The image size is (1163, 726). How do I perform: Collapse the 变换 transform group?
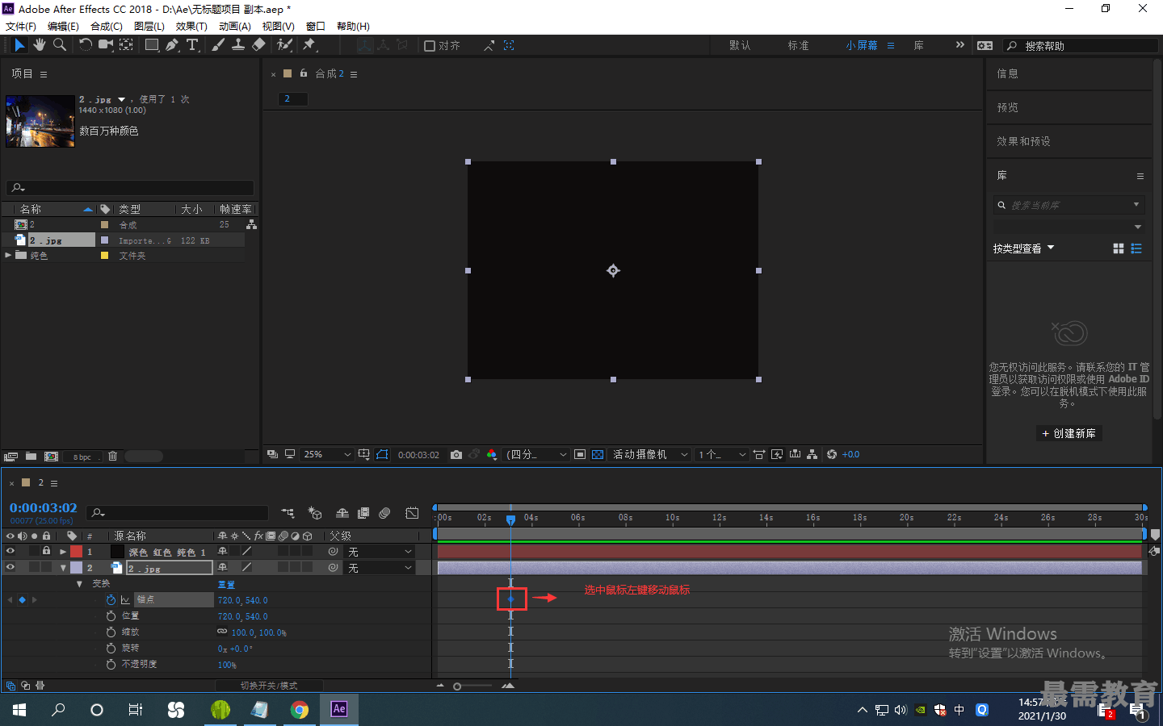79,583
